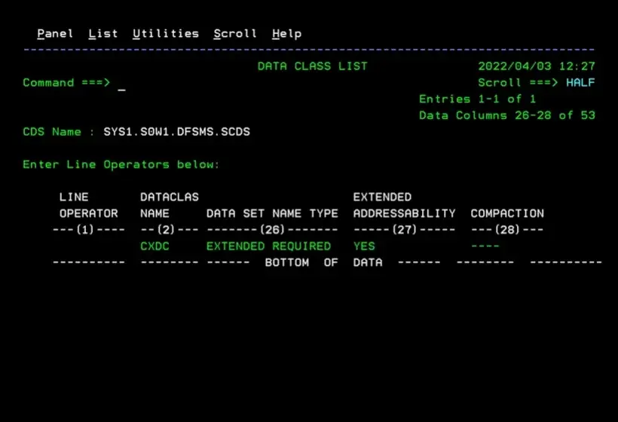Open the Scroll menu
Screen dimensions: 618x422
[235, 34]
